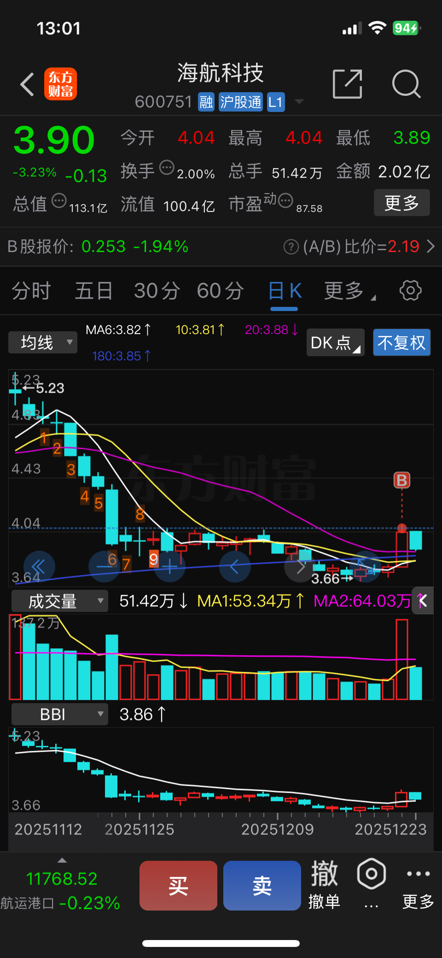Tap the blue 卖 sell button
The height and width of the screenshot is (958, 442).
[262, 885]
